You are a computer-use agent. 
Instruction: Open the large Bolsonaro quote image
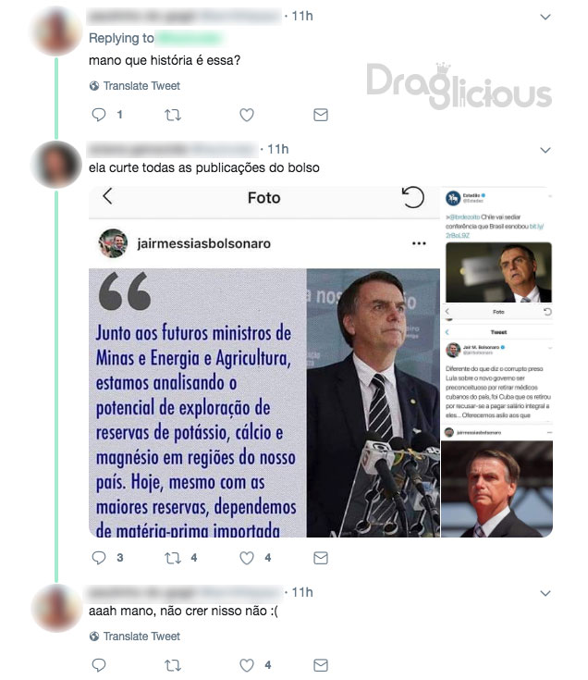point(264,362)
